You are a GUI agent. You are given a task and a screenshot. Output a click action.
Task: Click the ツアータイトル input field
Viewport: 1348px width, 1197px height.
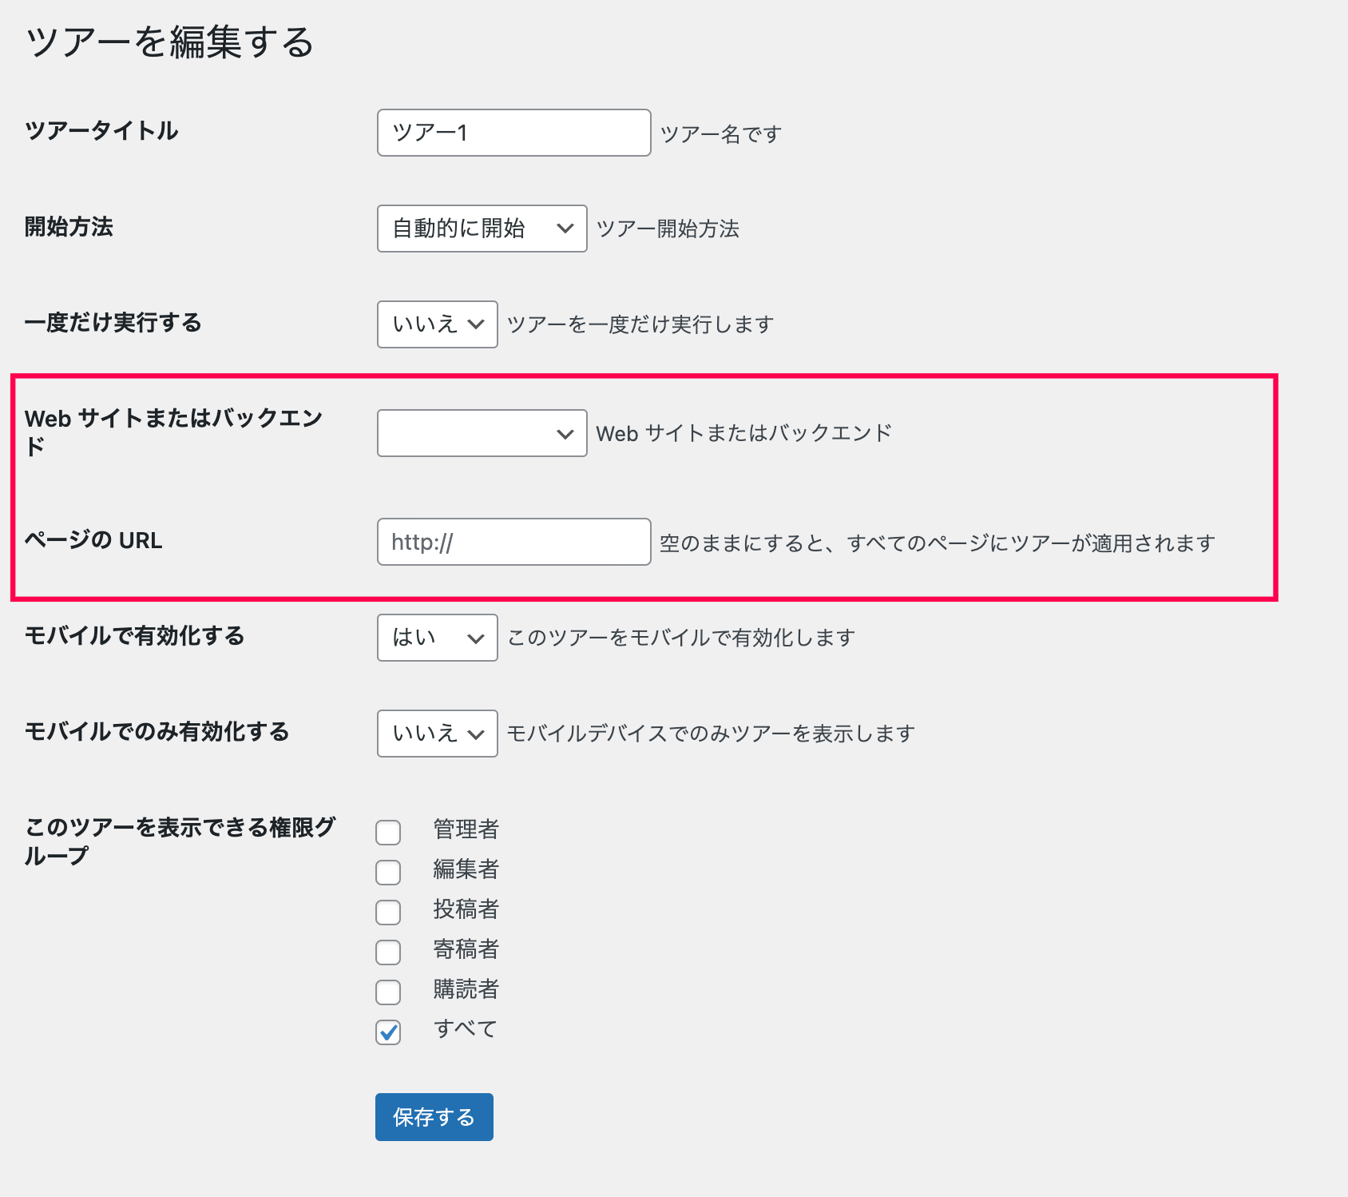tap(513, 133)
